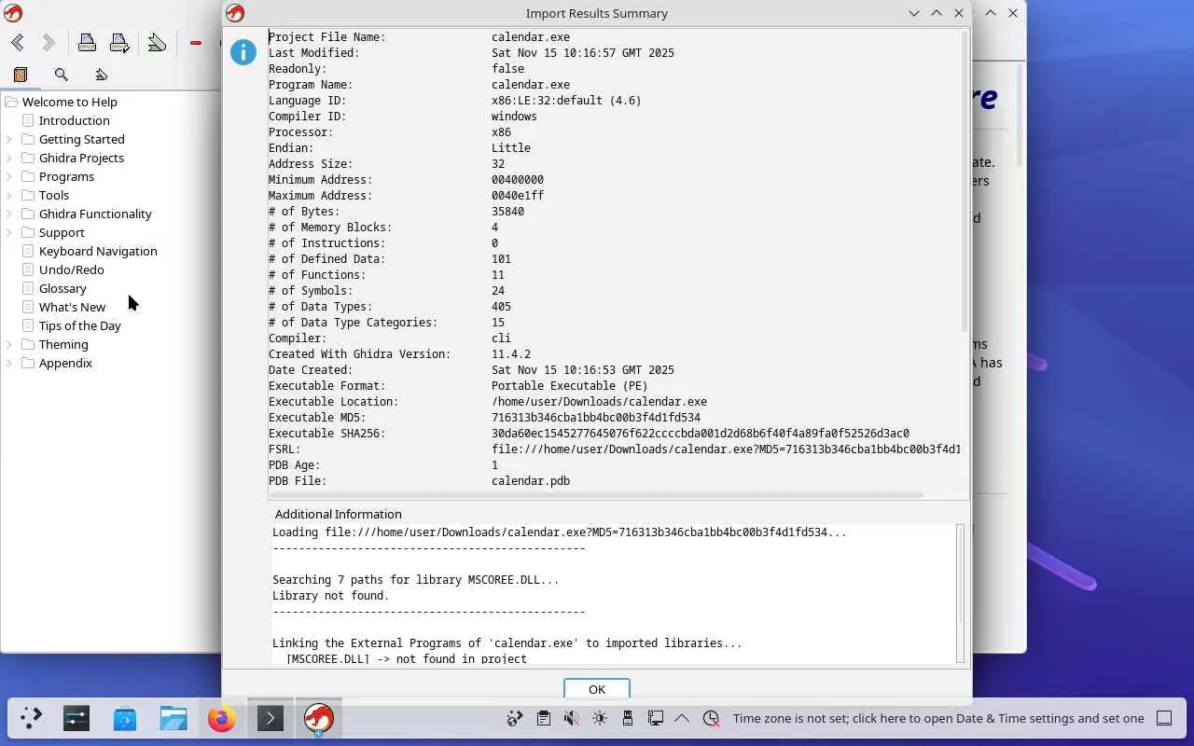Click the Ghidra task icon in the taskbar
The image size is (1194, 746).
coord(319,718)
